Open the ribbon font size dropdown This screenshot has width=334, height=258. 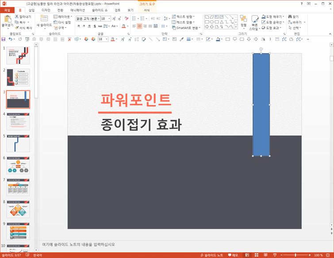coord(109,19)
